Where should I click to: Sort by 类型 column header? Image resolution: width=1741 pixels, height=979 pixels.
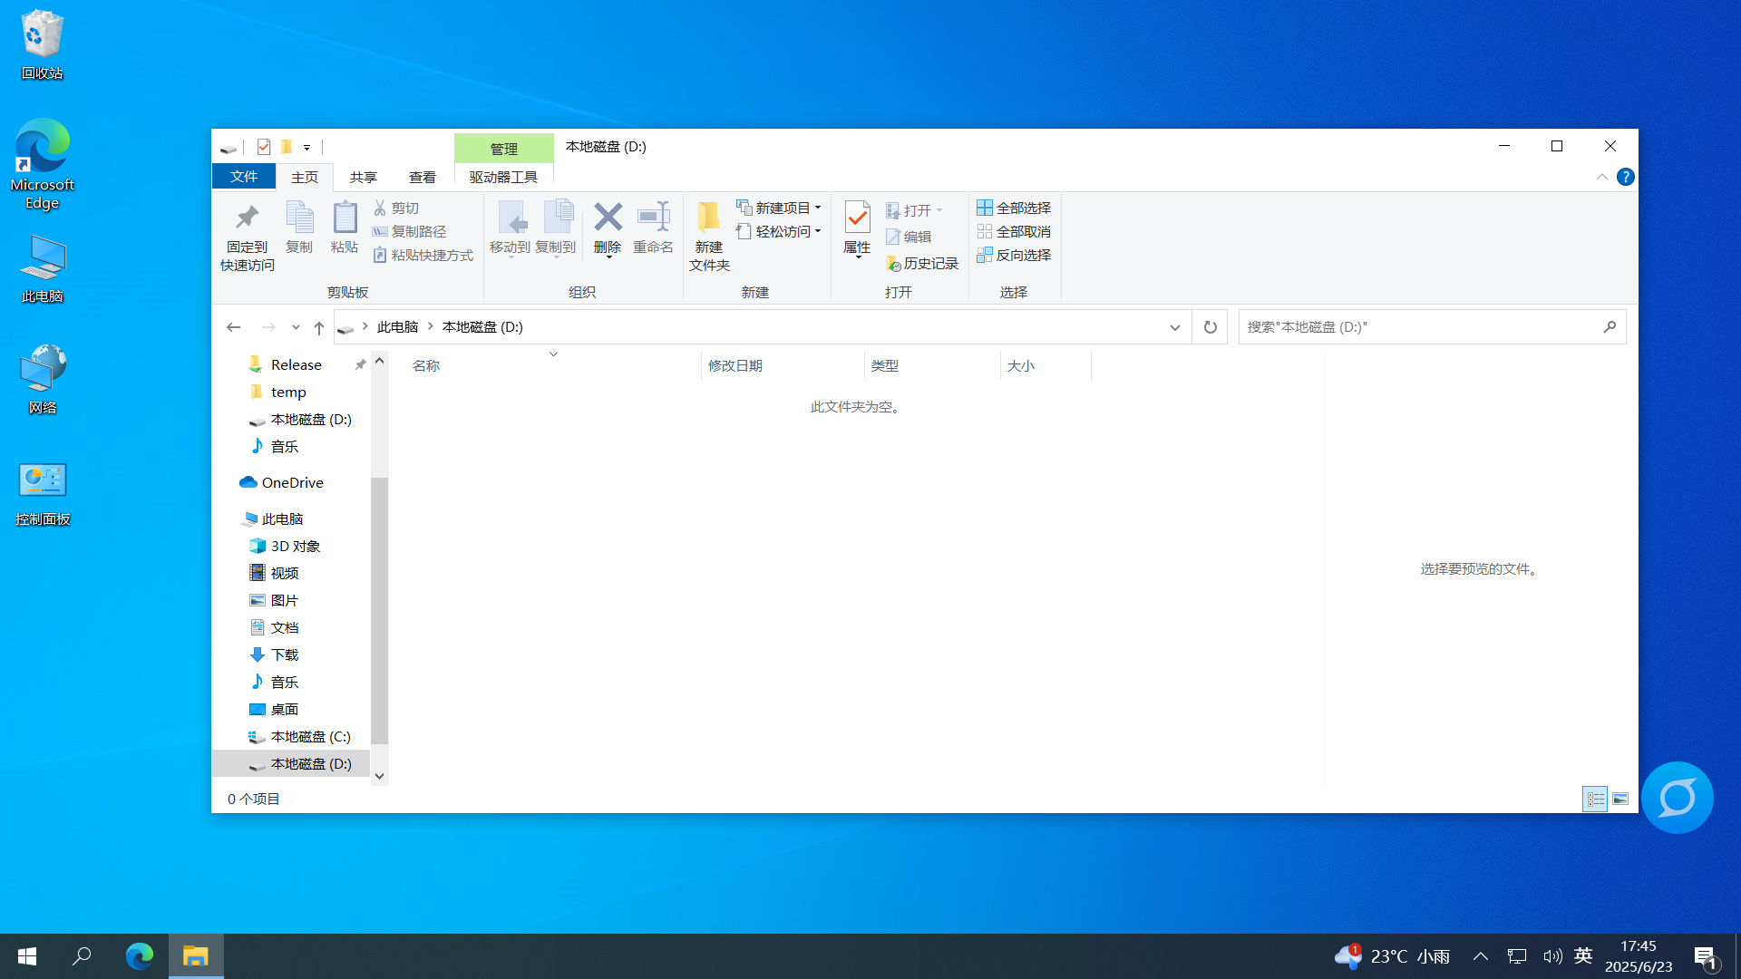click(932, 365)
